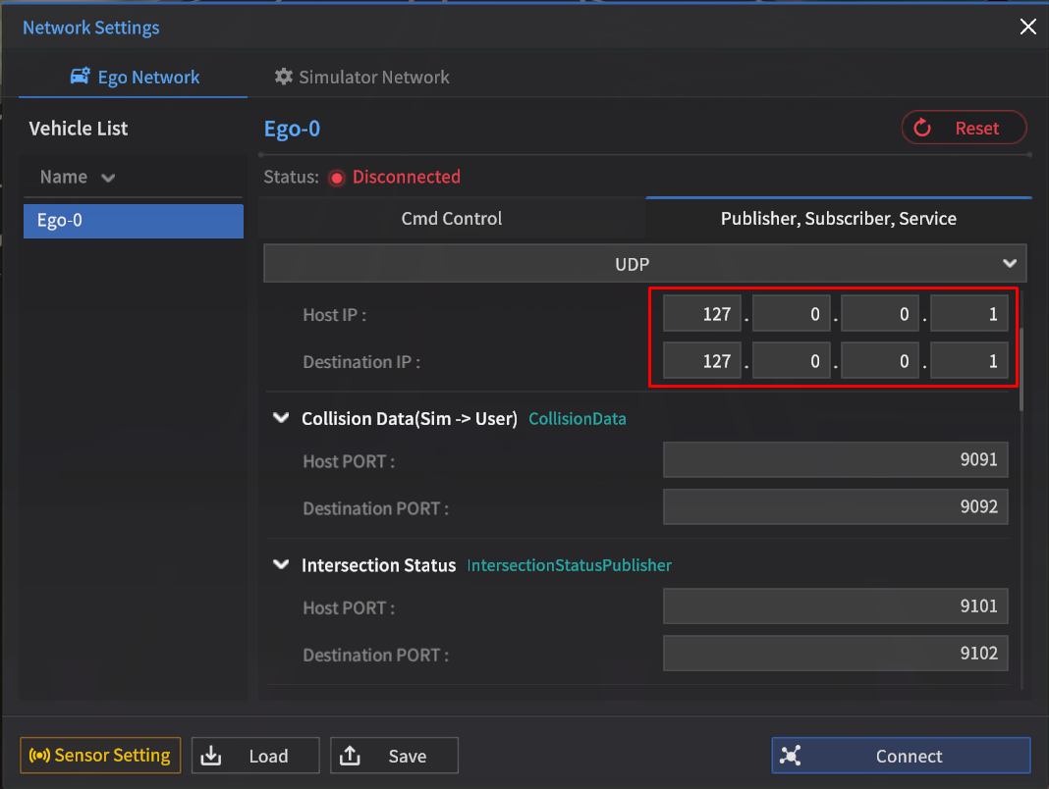Open the Simulator Network tab

click(361, 78)
